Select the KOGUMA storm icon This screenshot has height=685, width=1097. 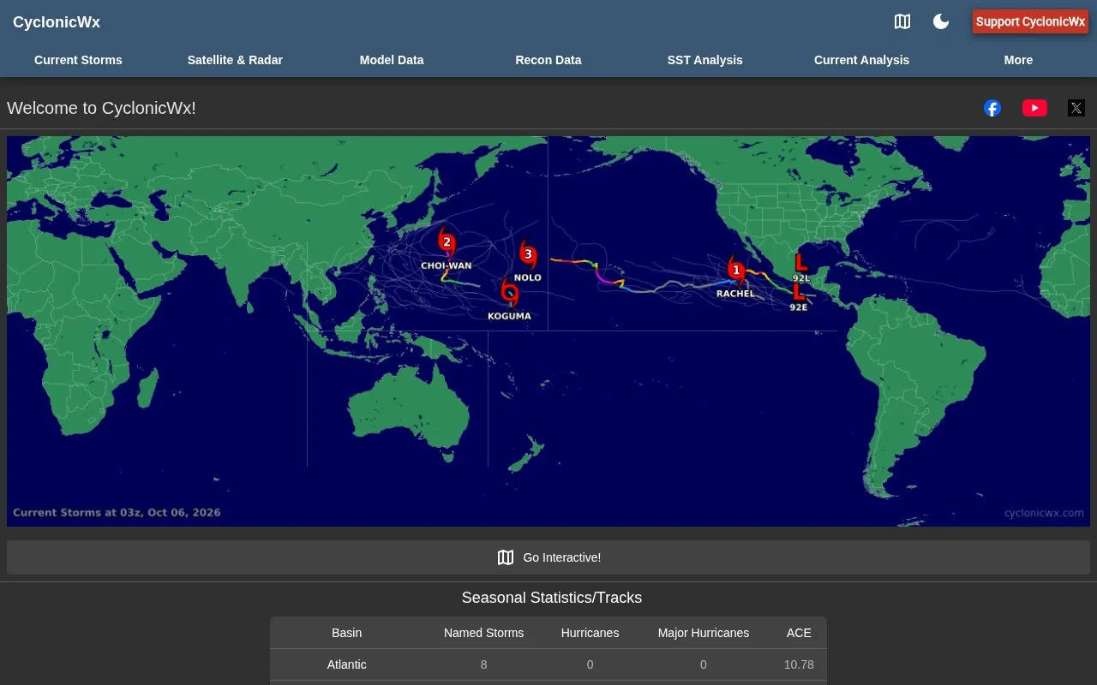point(510,292)
